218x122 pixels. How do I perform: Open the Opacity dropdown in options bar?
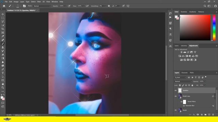[x=65, y=6]
